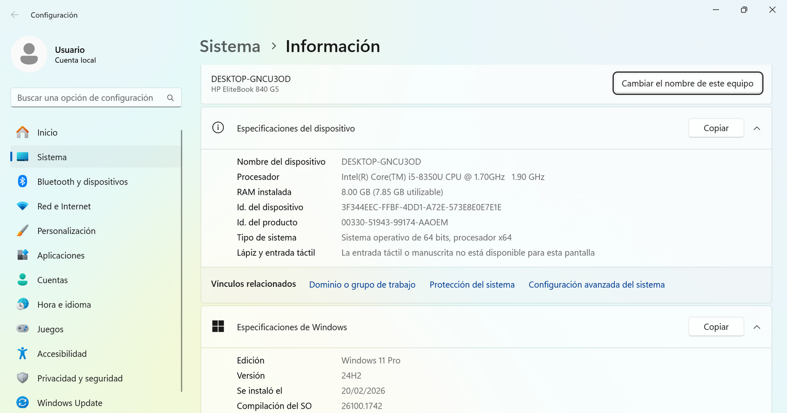Collapse the Especificaciones del dispositivo section
The image size is (787, 413).
[757, 128]
